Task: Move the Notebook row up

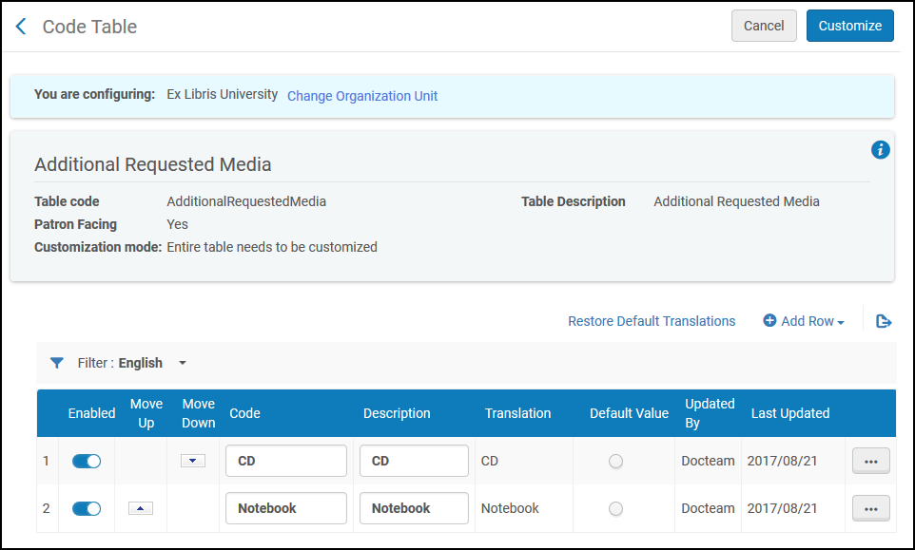Action: [x=141, y=508]
